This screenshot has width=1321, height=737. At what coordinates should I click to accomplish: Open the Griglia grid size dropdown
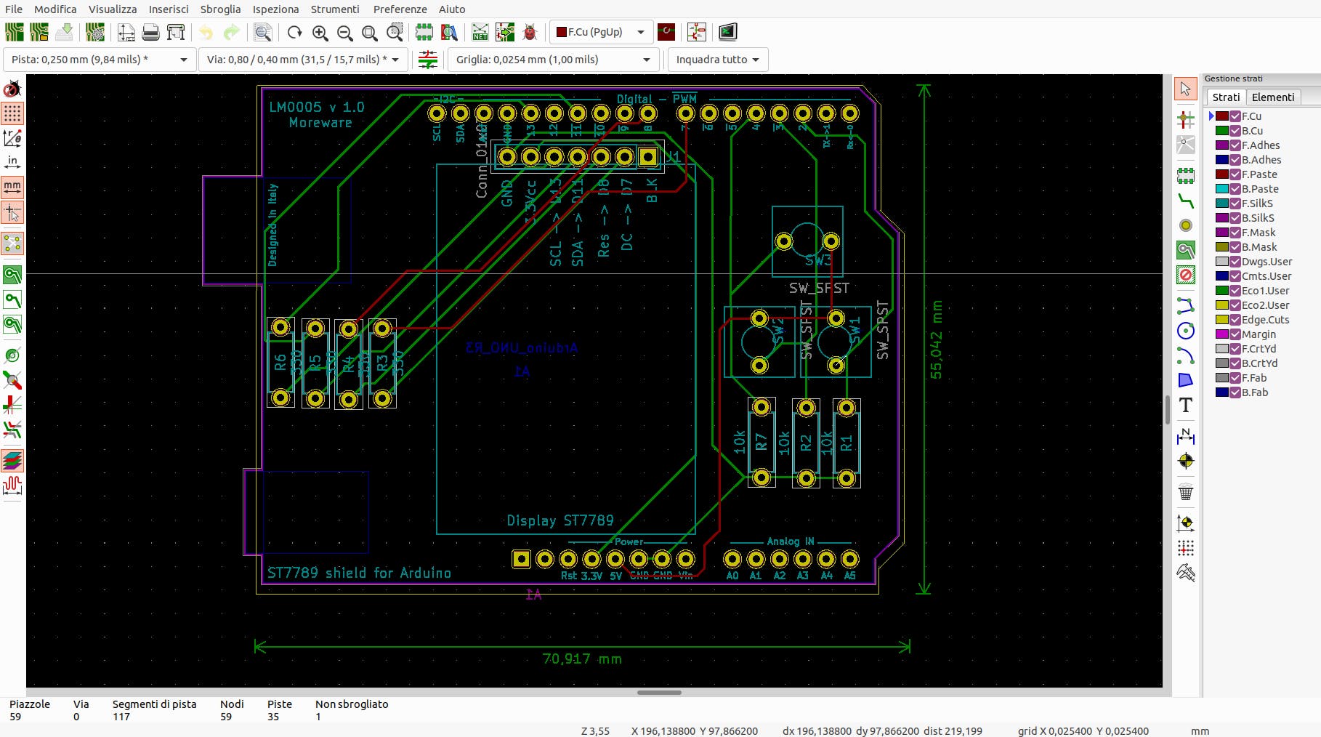pyautogui.click(x=553, y=60)
